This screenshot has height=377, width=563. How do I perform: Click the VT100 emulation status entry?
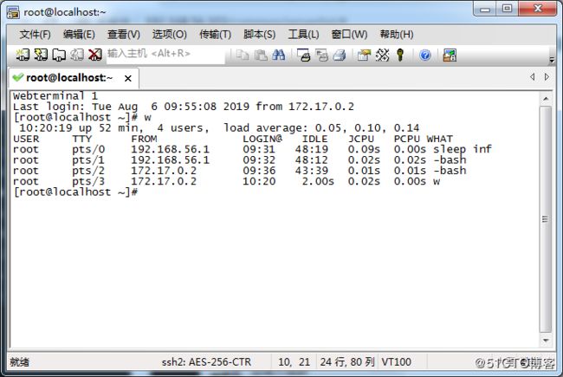397,362
